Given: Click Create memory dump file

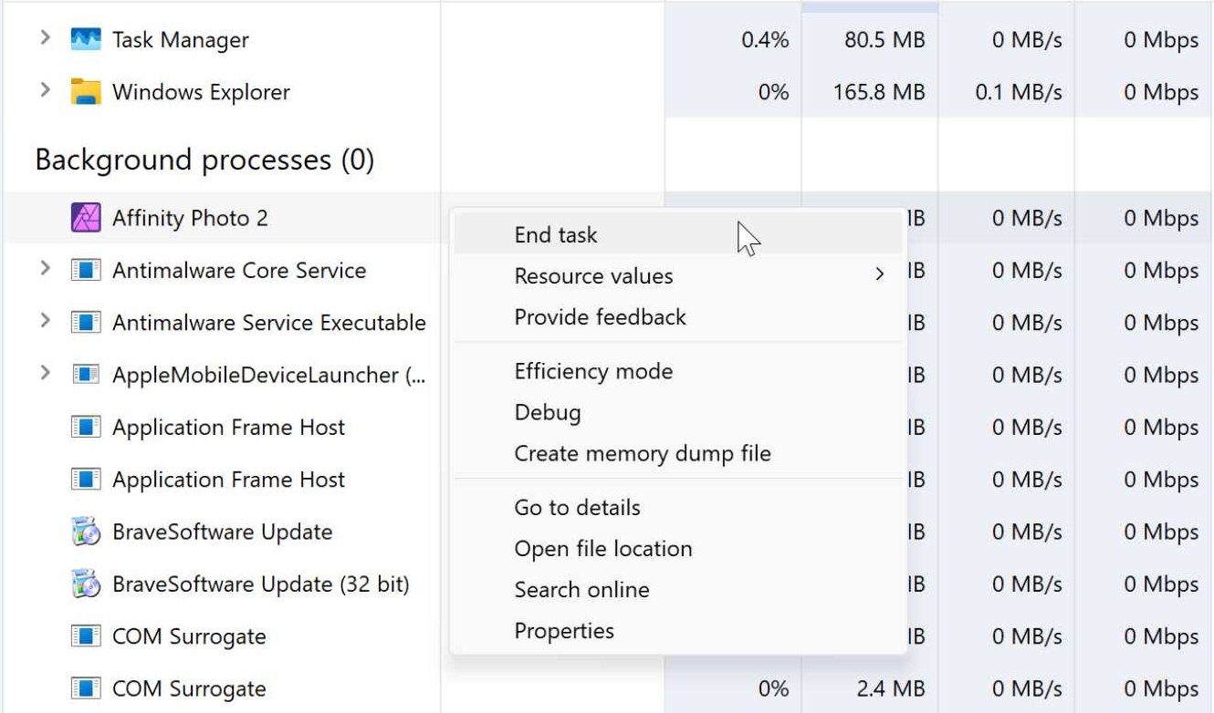Looking at the screenshot, I should point(643,454).
